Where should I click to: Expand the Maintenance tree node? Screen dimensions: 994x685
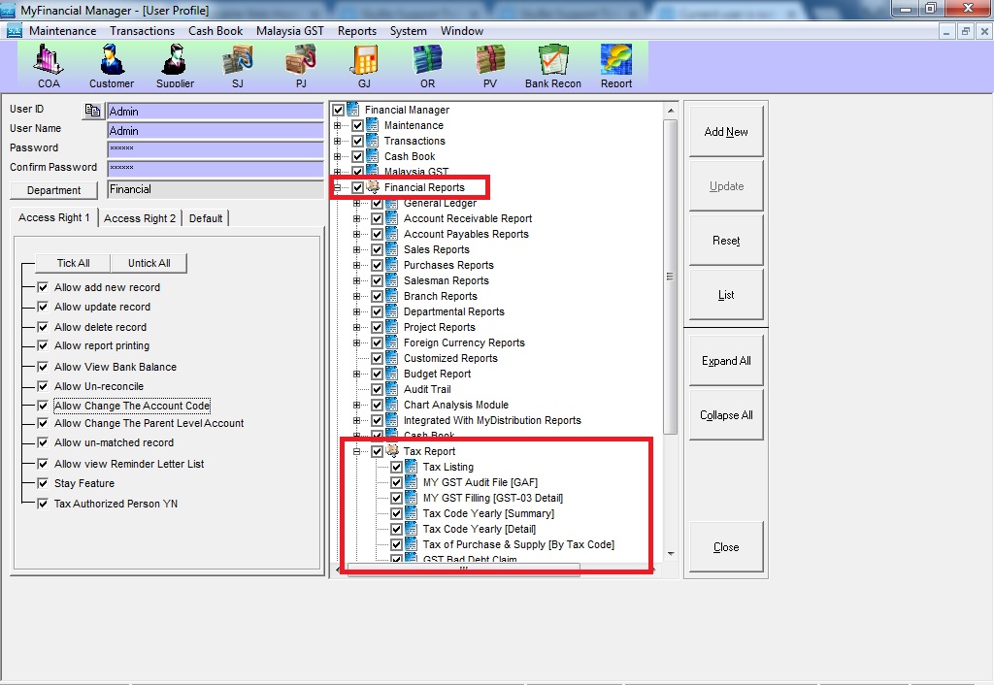338,125
